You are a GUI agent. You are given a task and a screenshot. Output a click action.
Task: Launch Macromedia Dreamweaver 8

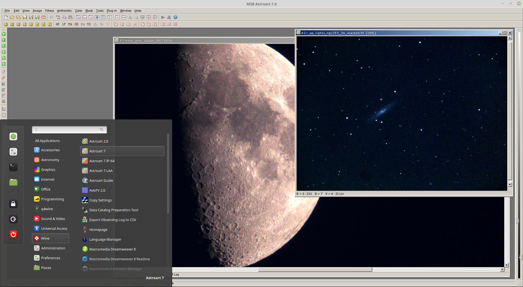122,249
